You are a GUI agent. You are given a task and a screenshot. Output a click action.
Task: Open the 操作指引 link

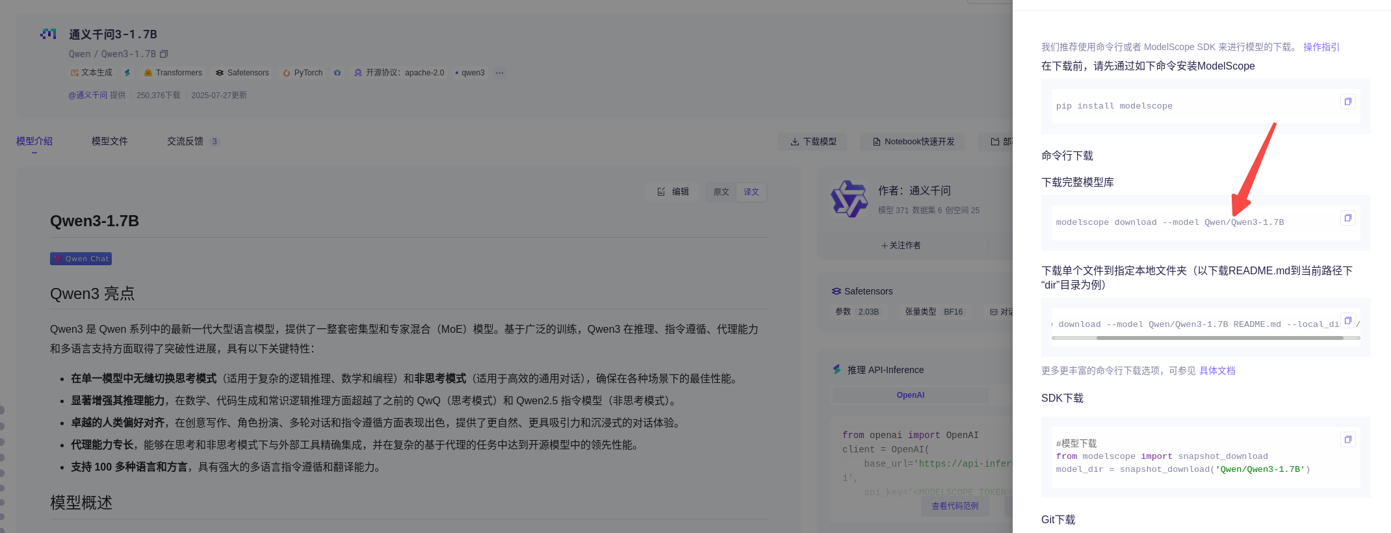1321,47
